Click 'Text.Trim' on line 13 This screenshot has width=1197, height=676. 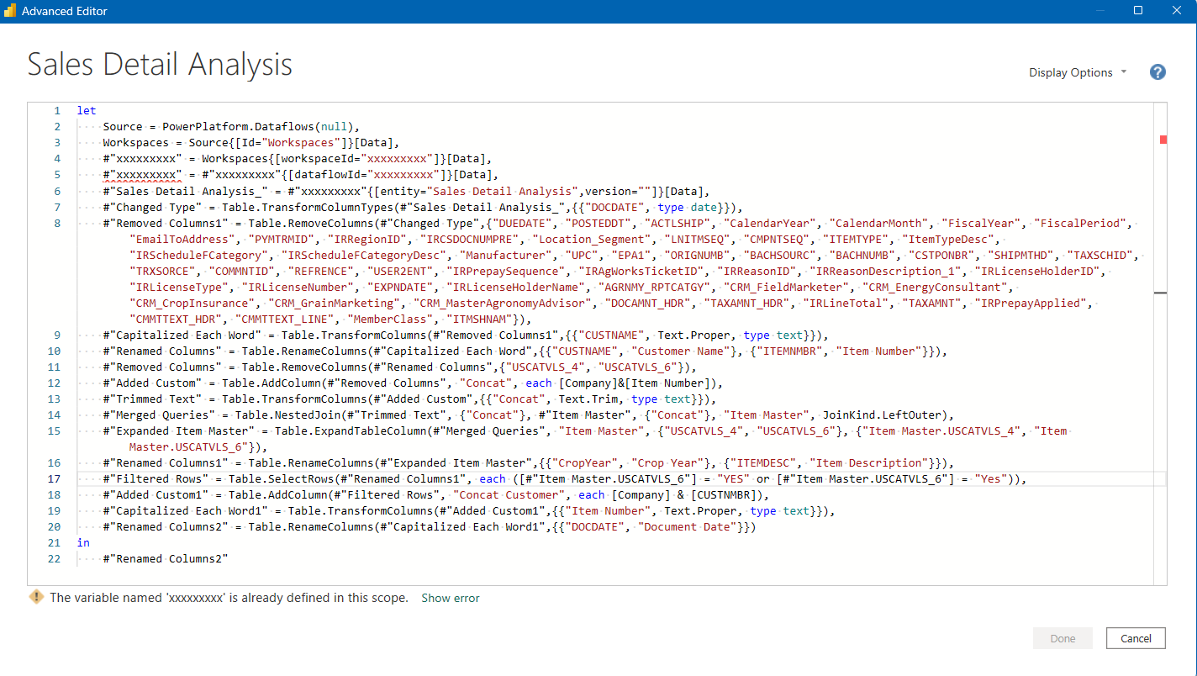591,399
